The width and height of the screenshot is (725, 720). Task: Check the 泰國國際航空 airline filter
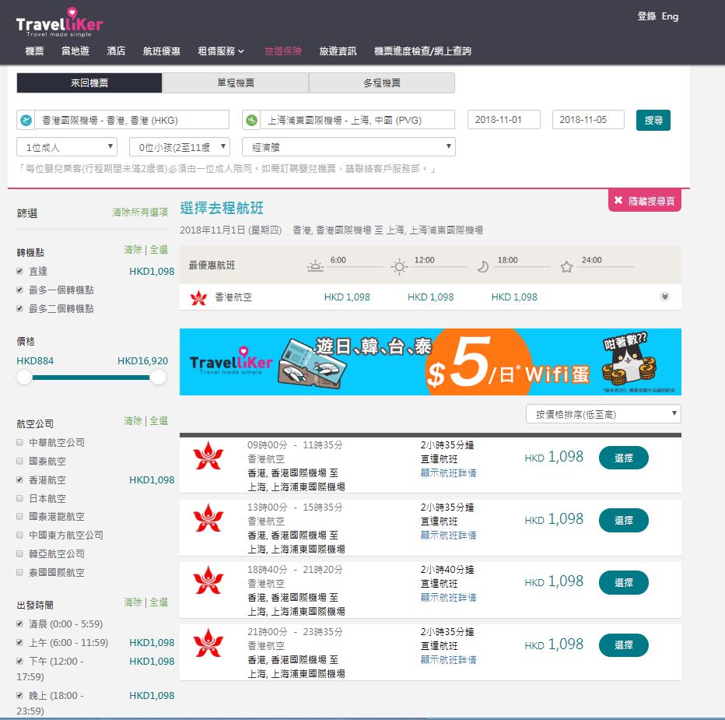tap(19, 572)
